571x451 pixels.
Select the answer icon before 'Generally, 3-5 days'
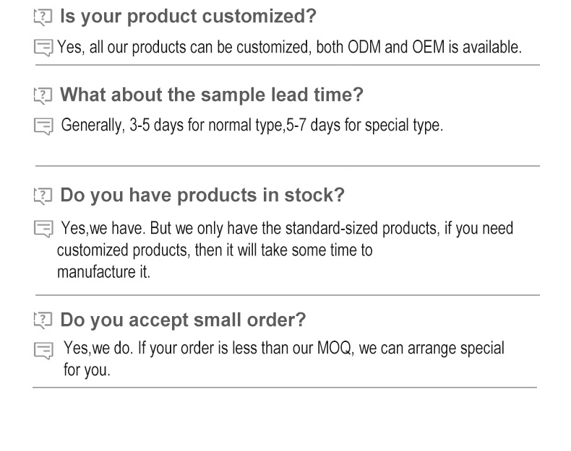(x=43, y=126)
